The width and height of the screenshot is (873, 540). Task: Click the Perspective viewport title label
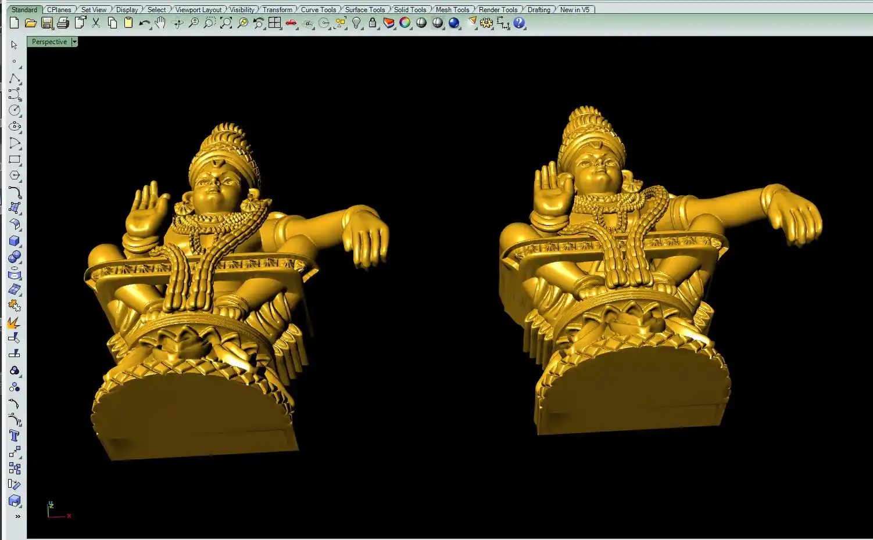49,42
